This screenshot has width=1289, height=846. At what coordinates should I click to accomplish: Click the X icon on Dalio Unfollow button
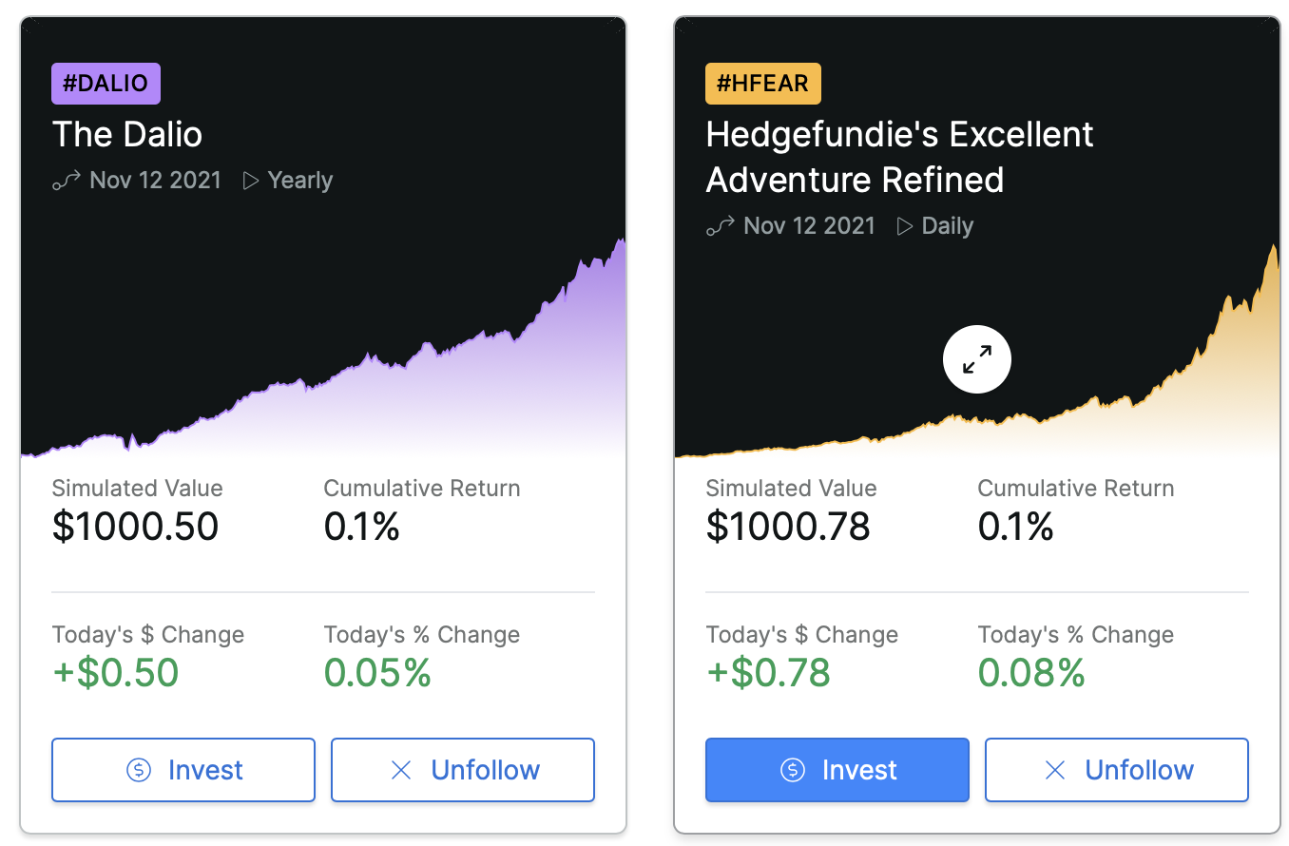point(401,770)
